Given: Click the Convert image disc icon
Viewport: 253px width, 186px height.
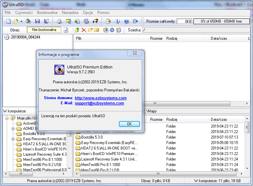Looking at the screenshot, I should pos(77,21).
